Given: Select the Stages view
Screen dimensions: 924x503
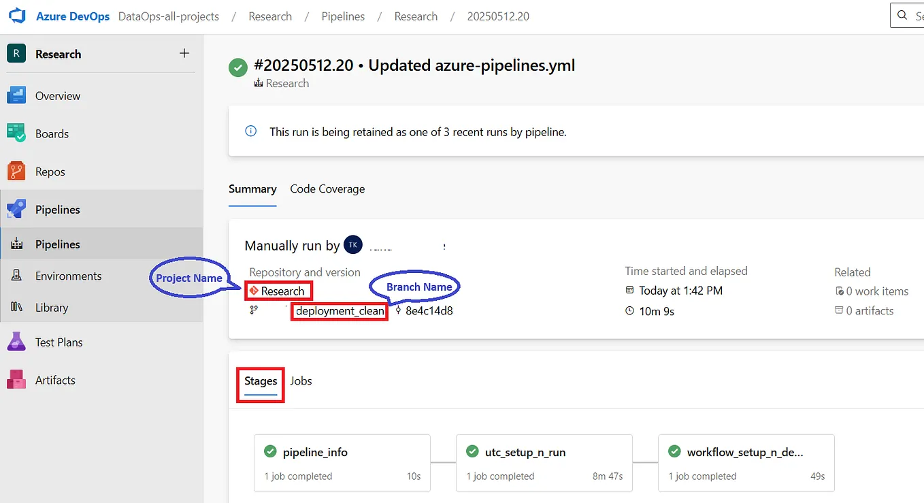Looking at the screenshot, I should pyautogui.click(x=260, y=380).
